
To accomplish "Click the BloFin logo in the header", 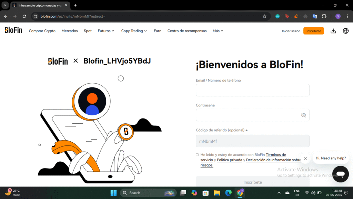I will tap(13, 30).
